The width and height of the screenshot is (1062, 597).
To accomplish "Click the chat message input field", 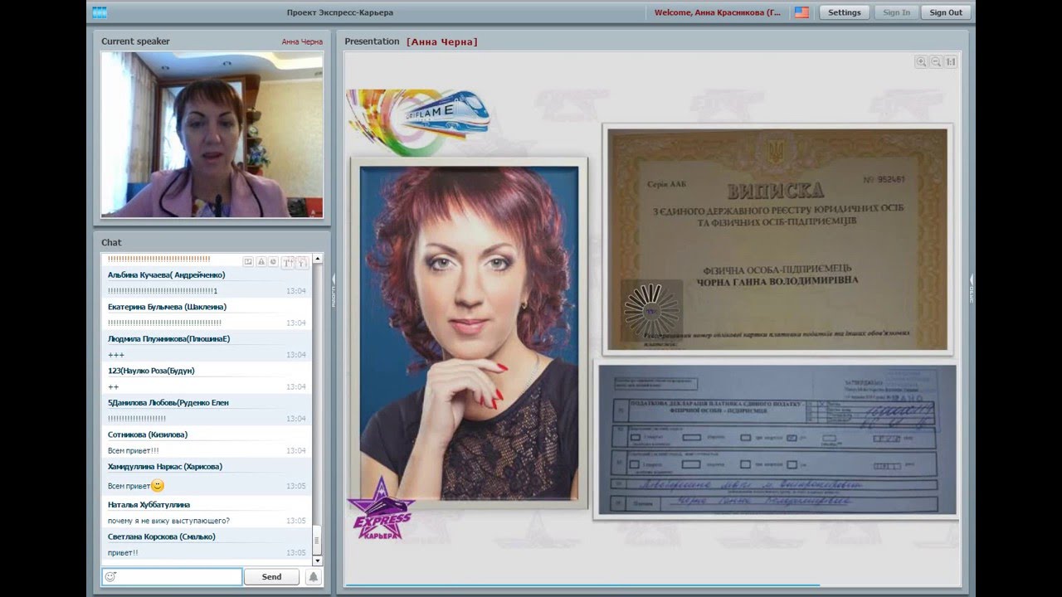I will tap(172, 577).
